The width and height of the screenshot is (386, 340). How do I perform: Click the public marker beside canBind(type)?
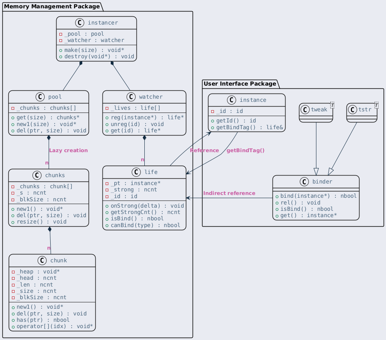coord(107,225)
